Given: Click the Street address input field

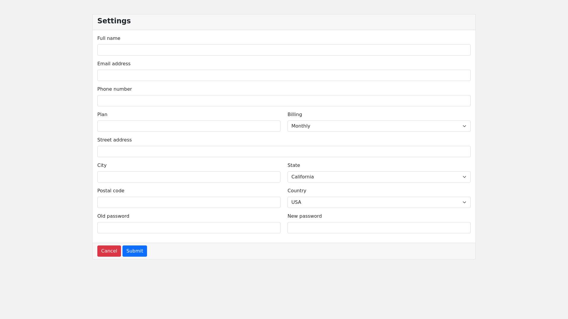Looking at the screenshot, I should 284,151.
